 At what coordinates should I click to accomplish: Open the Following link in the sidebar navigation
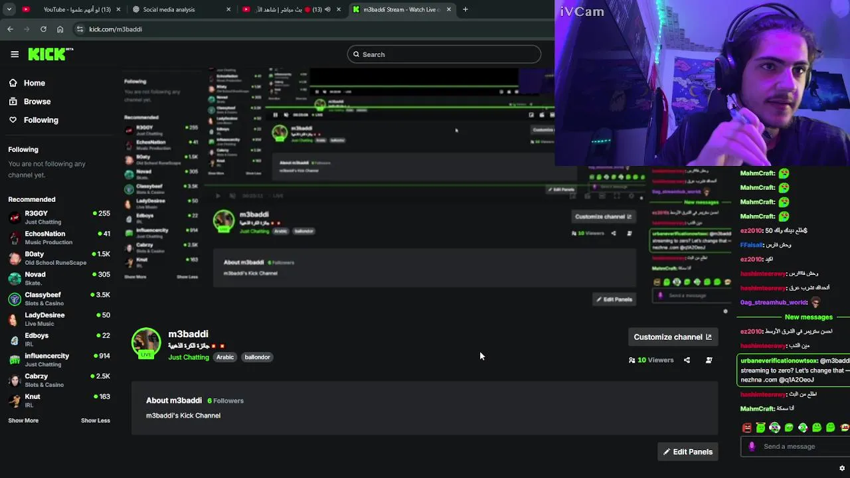point(41,120)
